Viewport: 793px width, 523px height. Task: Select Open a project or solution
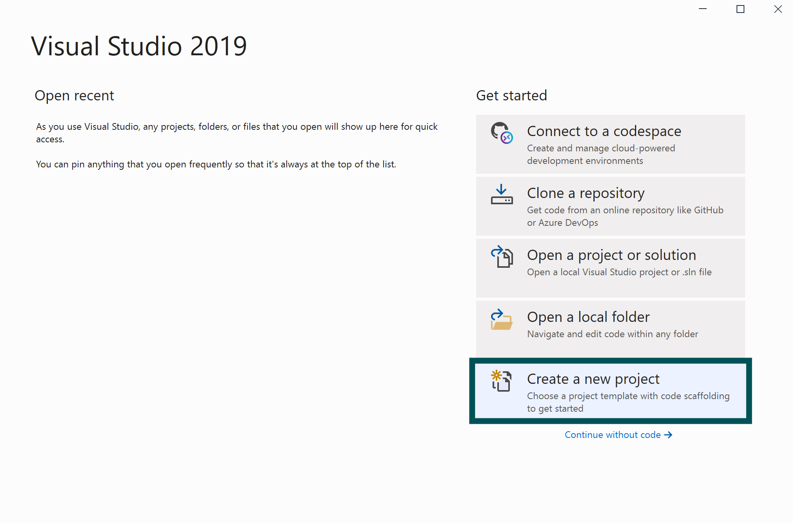(x=610, y=268)
